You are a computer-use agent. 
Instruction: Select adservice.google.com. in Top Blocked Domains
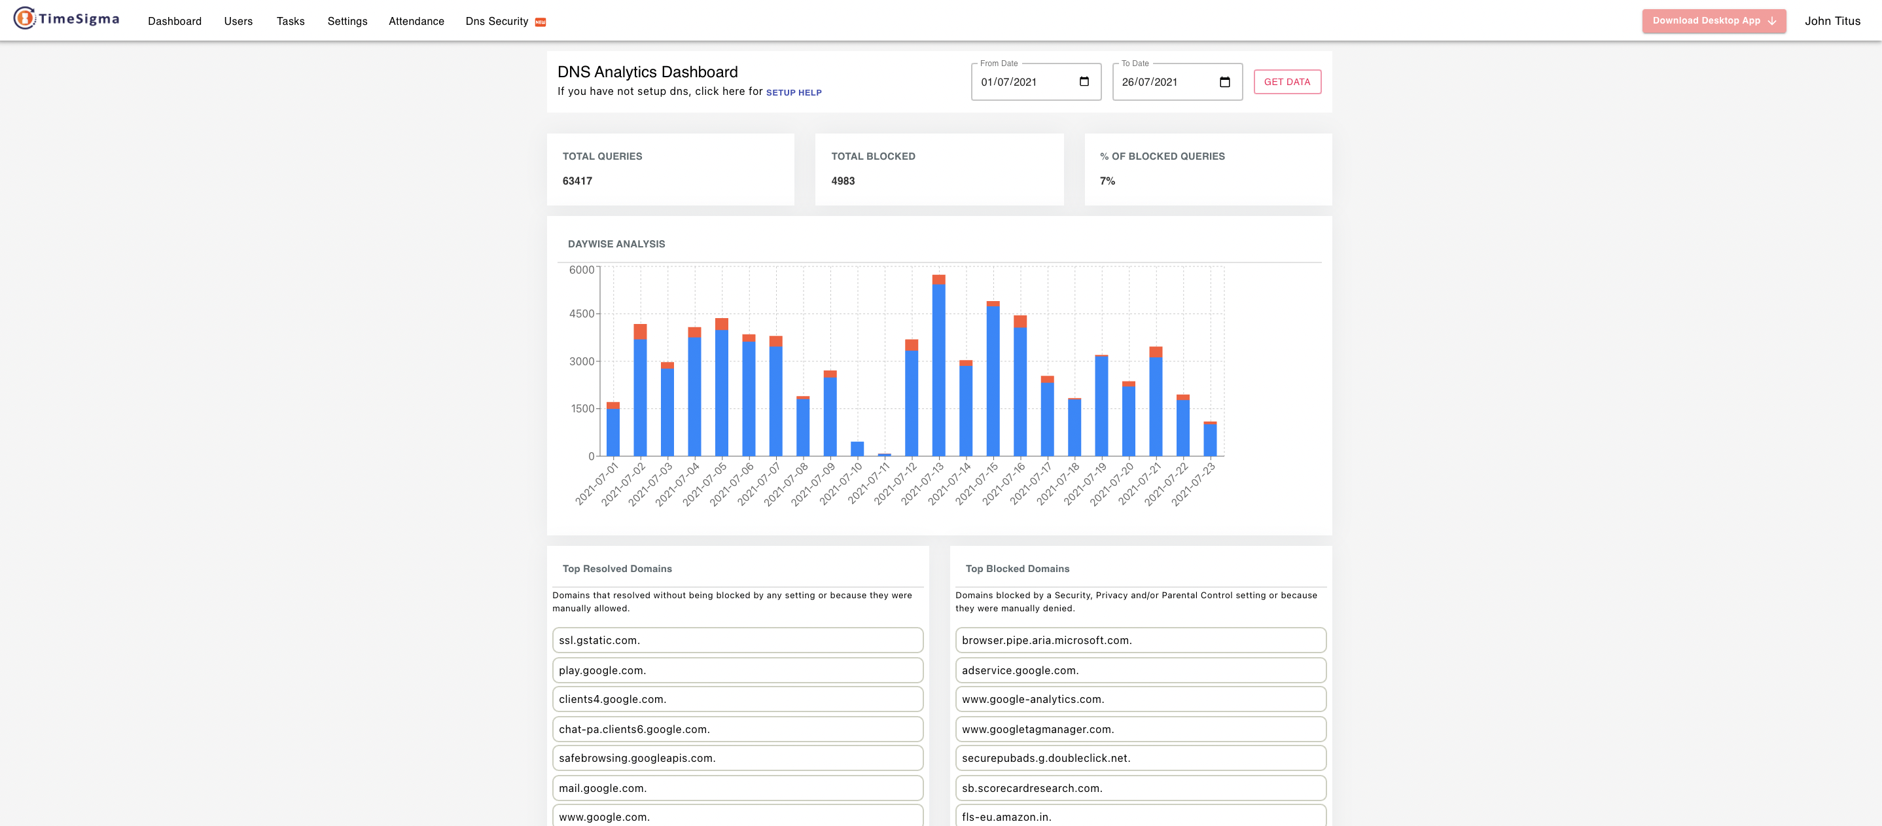1140,670
